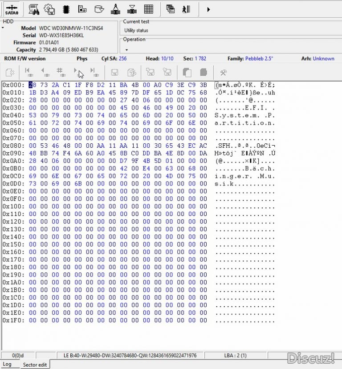Select the Sector edit tab
The image size is (342, 369).
[35, 365]
